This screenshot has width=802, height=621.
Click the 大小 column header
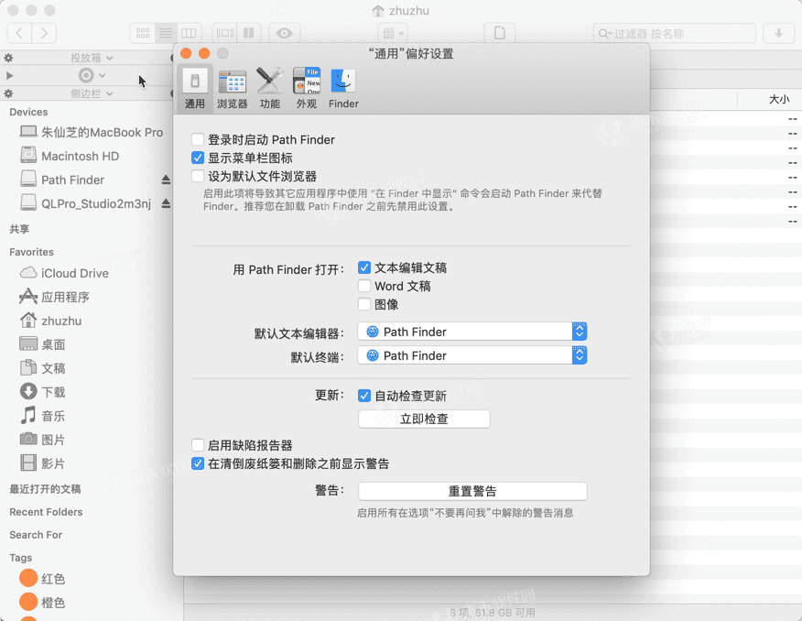pos(778,99)
